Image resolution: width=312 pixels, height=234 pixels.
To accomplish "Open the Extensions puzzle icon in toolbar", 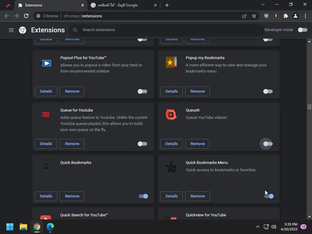I will click(286, 16).
